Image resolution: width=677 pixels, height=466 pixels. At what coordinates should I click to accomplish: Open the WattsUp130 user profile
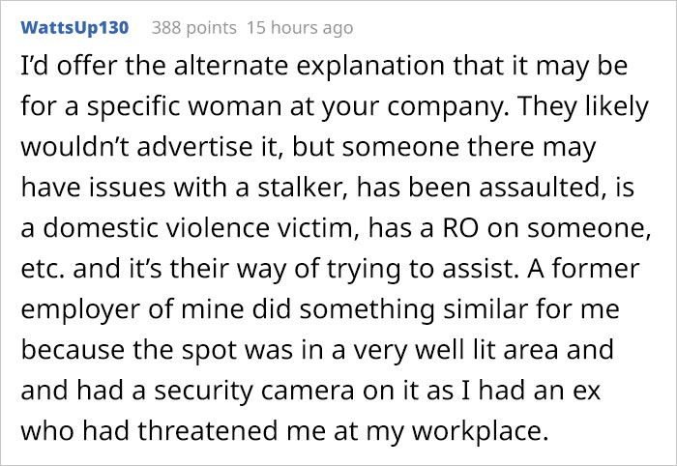(74, 27)
